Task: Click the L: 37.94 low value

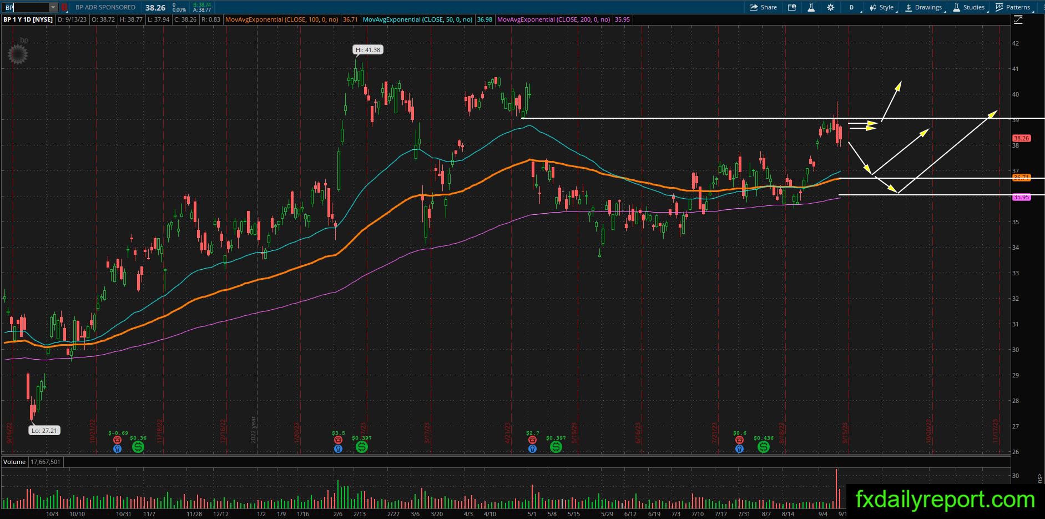Action: coord(158,19)
